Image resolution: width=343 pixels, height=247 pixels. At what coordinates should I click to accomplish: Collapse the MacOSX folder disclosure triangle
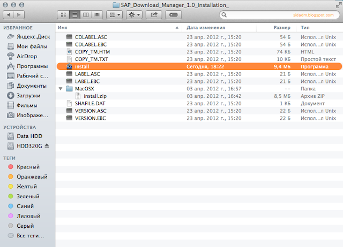click(x=61, y=89)
